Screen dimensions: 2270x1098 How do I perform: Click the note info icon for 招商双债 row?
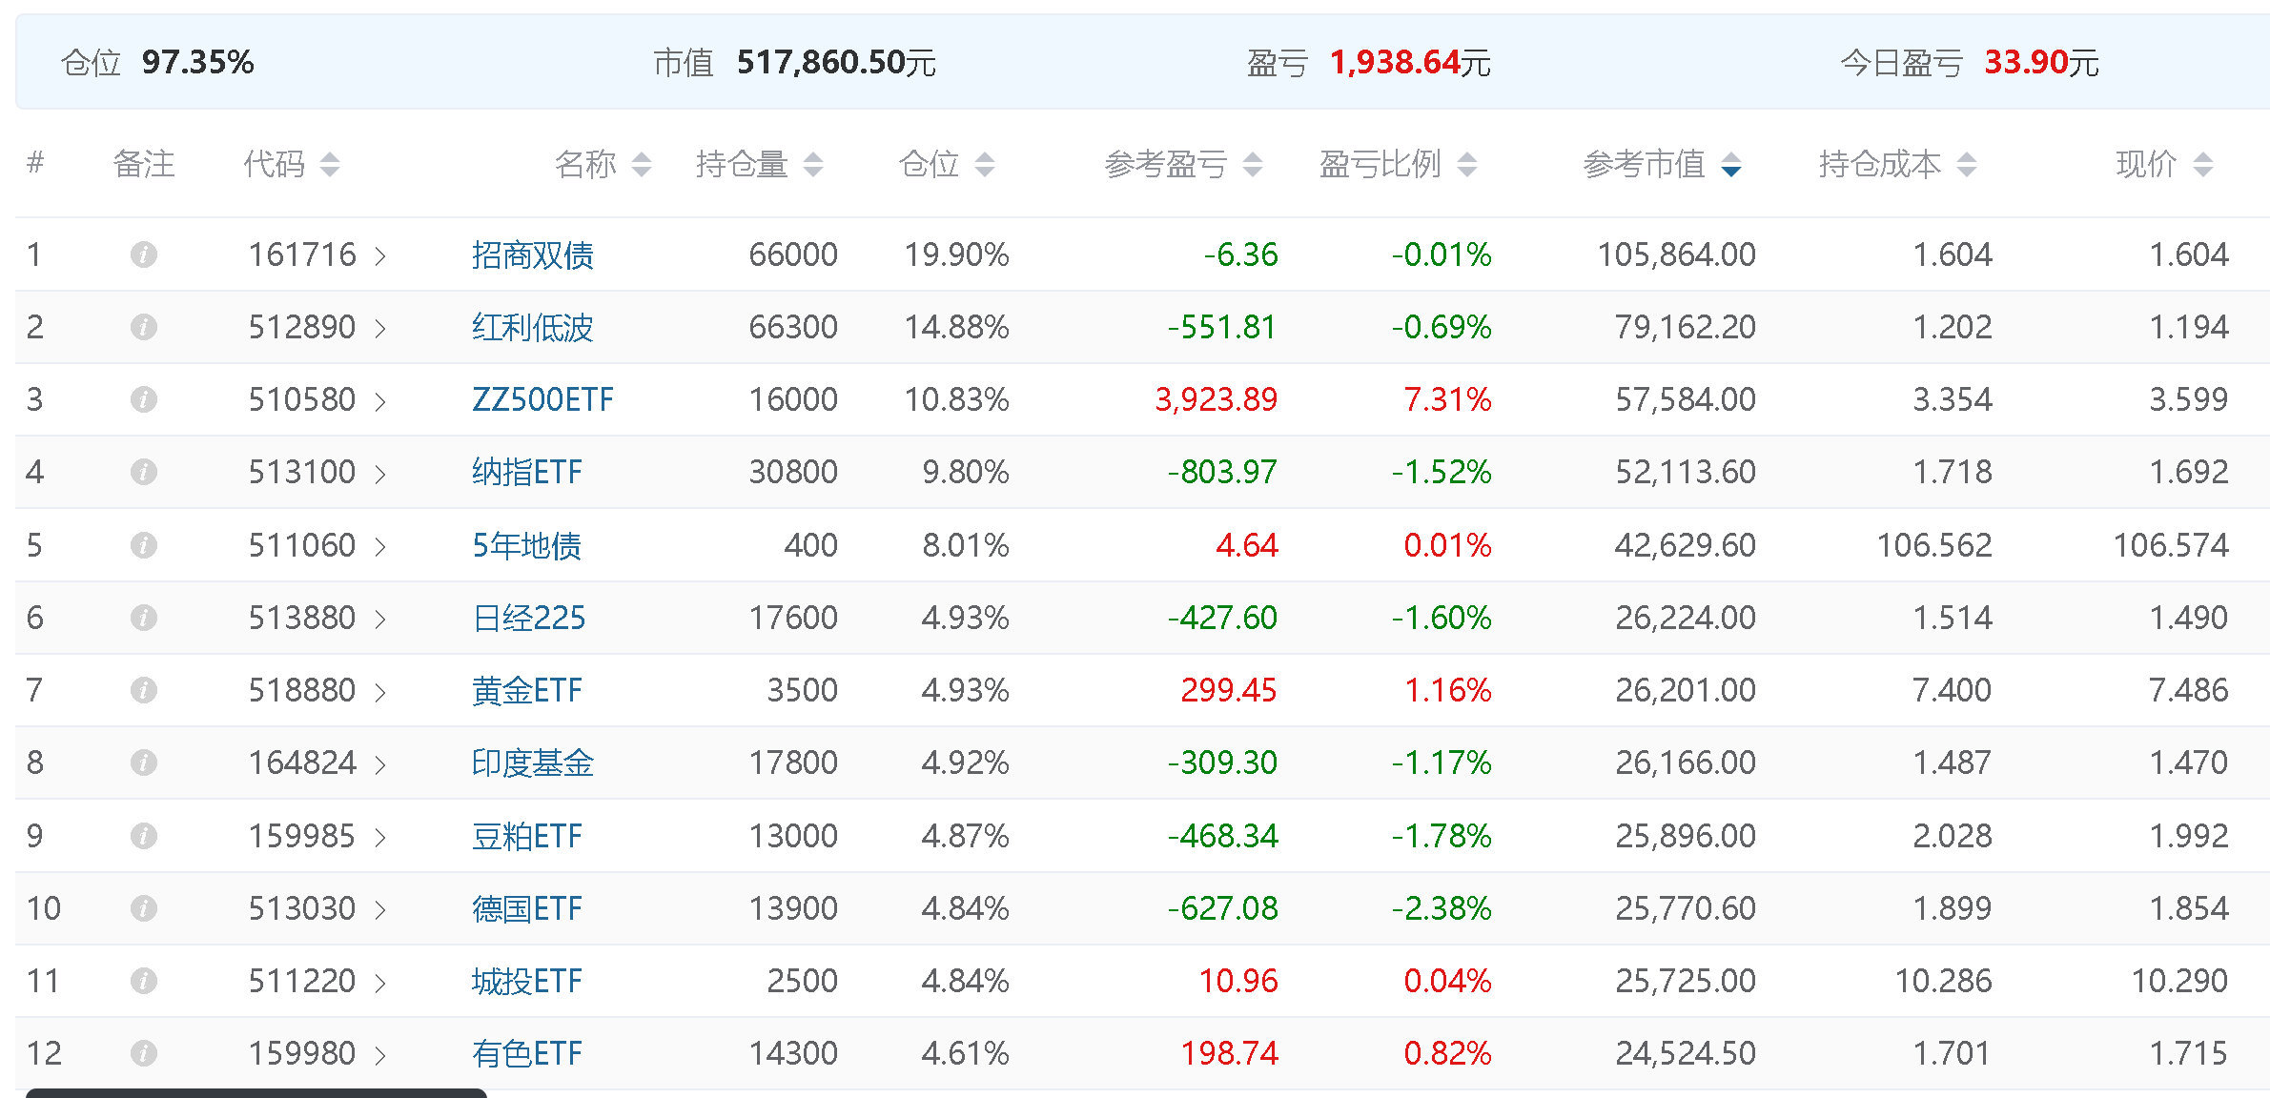[144, 254]
